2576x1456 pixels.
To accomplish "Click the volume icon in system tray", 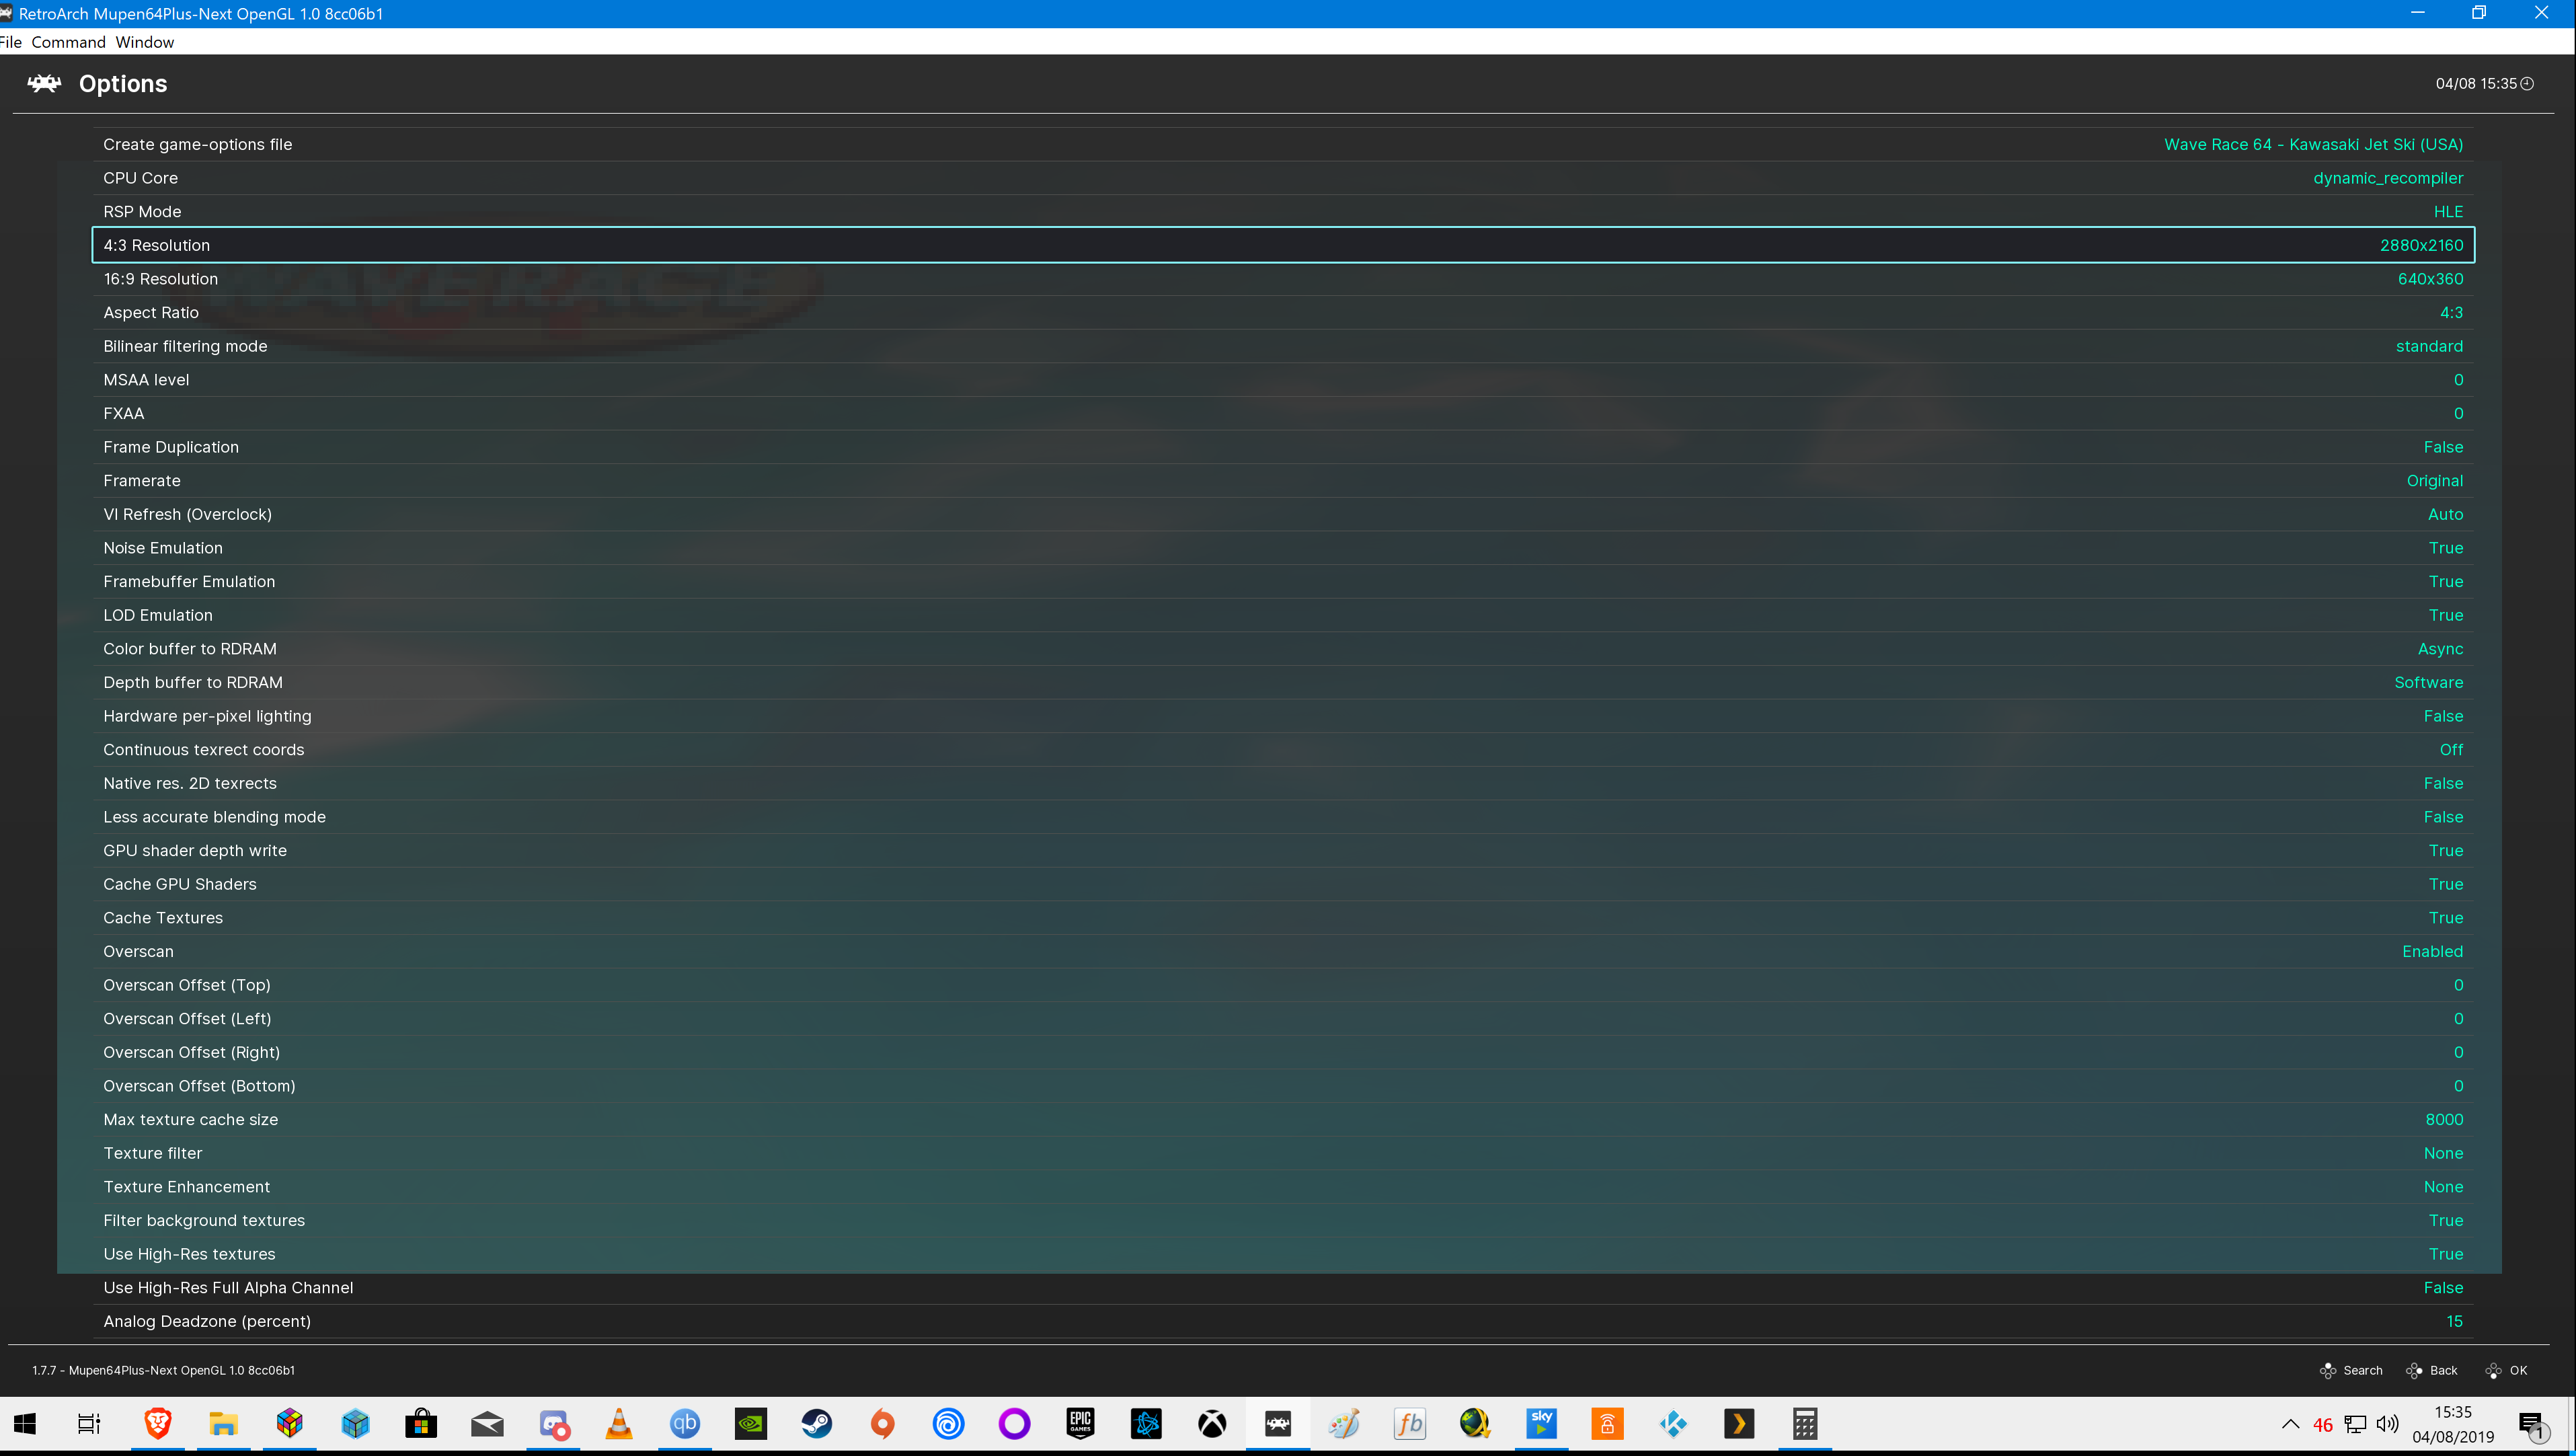I will click(2388, 1424).
